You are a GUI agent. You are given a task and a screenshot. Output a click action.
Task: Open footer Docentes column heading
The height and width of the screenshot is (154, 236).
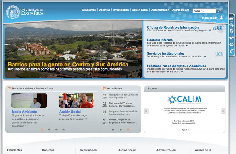click(48, 150)
